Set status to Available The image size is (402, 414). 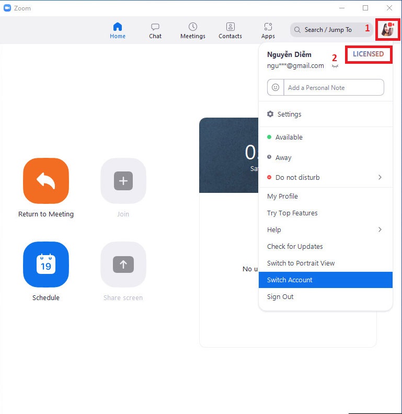[x=325, y=137]
